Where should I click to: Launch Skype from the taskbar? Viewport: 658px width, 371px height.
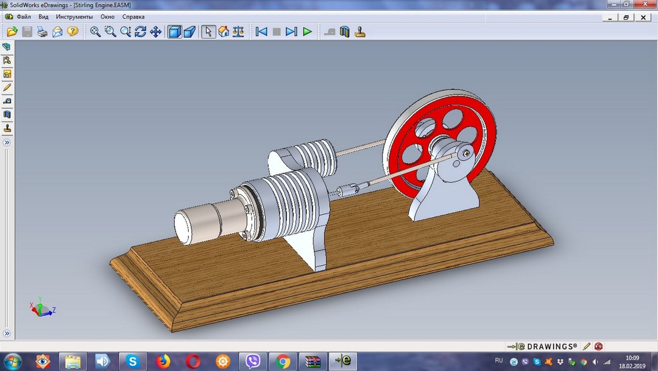[x=133, y=361]
